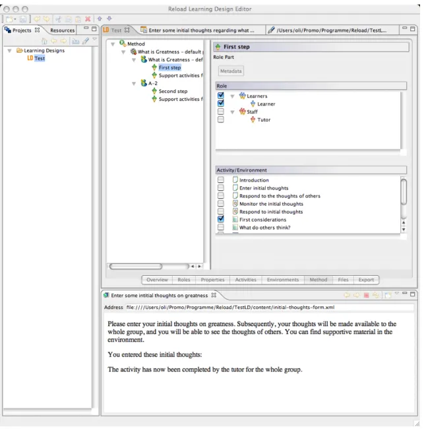Image resolution: width=424 pixels, height=429 pixels.
Task: Click the Move Down arrow toolbar icon
Action: coord(109,18)
